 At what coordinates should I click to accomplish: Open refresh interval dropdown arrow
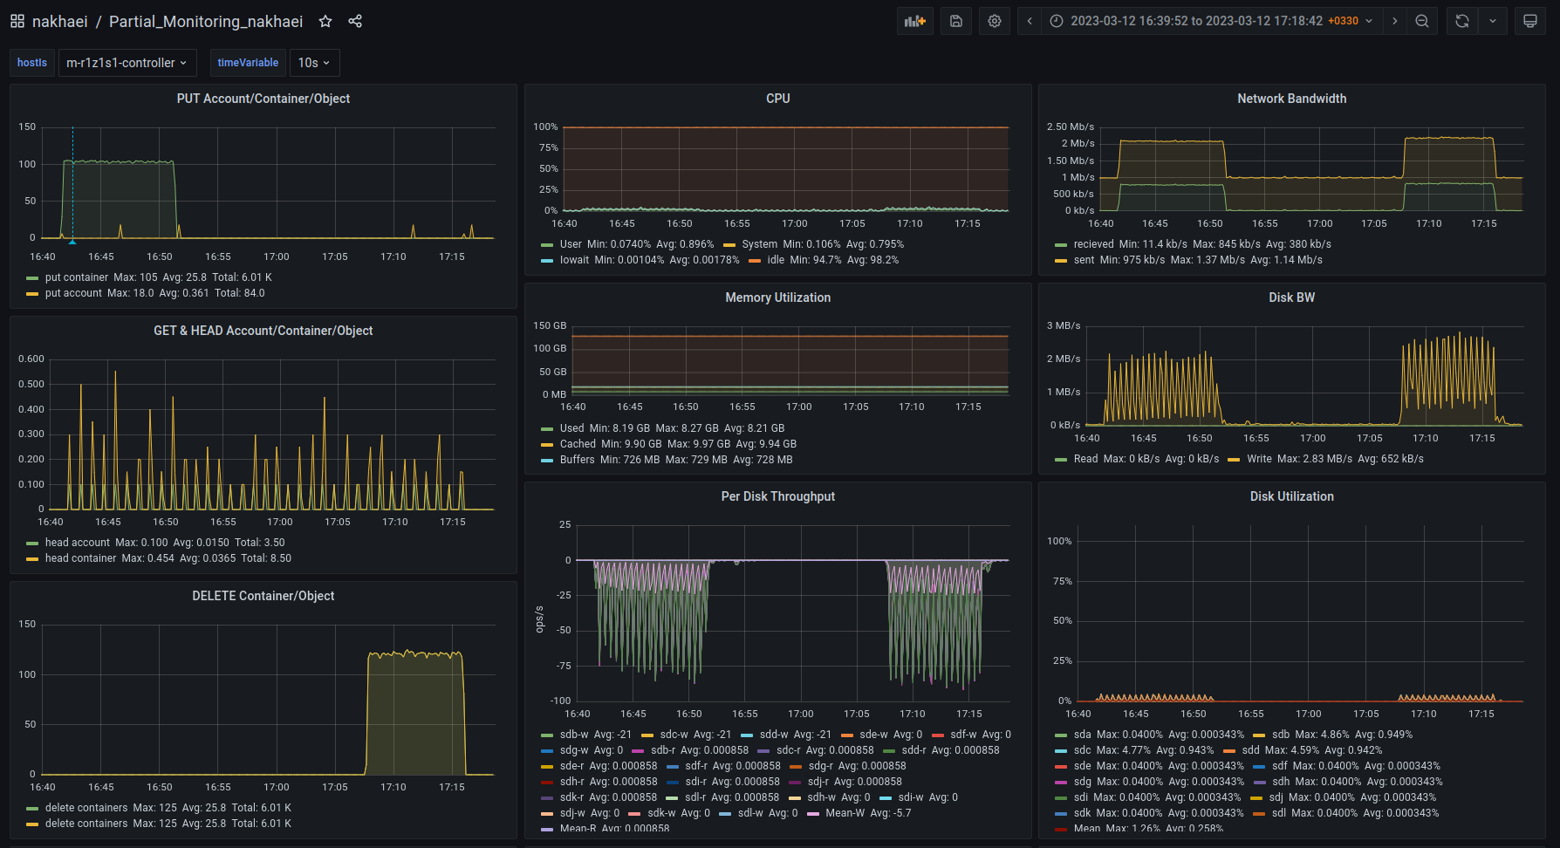1493,21
